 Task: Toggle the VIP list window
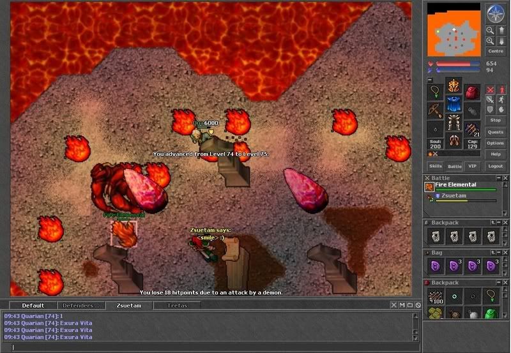(472, 166)
